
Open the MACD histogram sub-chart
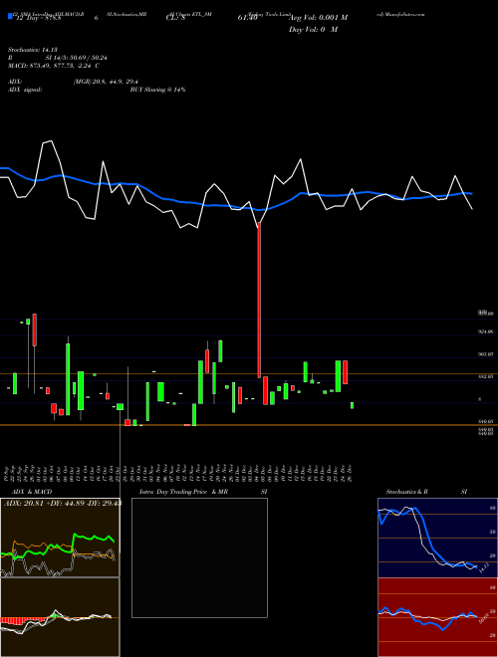click(60, 617)
